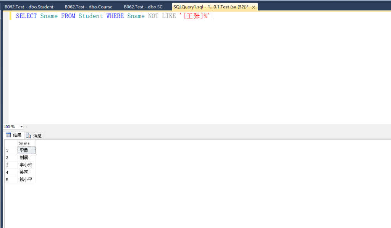Select the 刘晨 result cell
391x228 pixels.
pos(26,157)
